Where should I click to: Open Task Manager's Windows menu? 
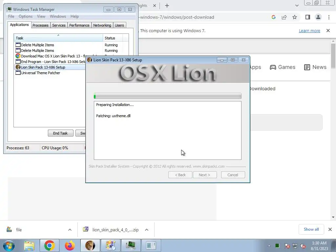tap(58, 16)
